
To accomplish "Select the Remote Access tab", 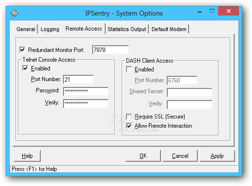I will [84, 29].
